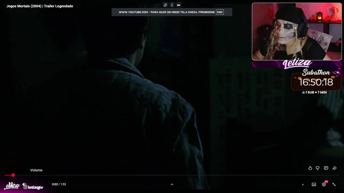The width and height of the screenshot is (344, 193).
Task: Click the streamer webcam overlay
Action: coord(297,31)
